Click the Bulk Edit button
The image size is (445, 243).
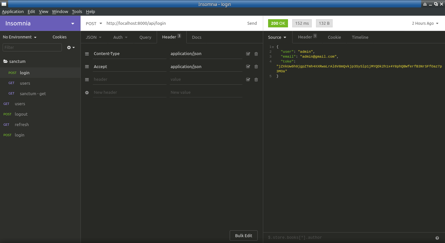click(244, 236)
